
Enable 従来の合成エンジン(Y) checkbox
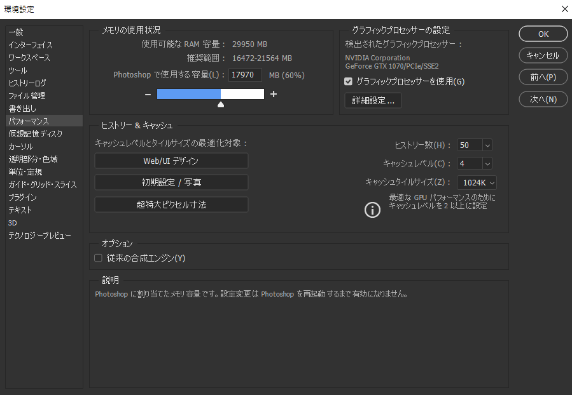click(x=98, y=258)
